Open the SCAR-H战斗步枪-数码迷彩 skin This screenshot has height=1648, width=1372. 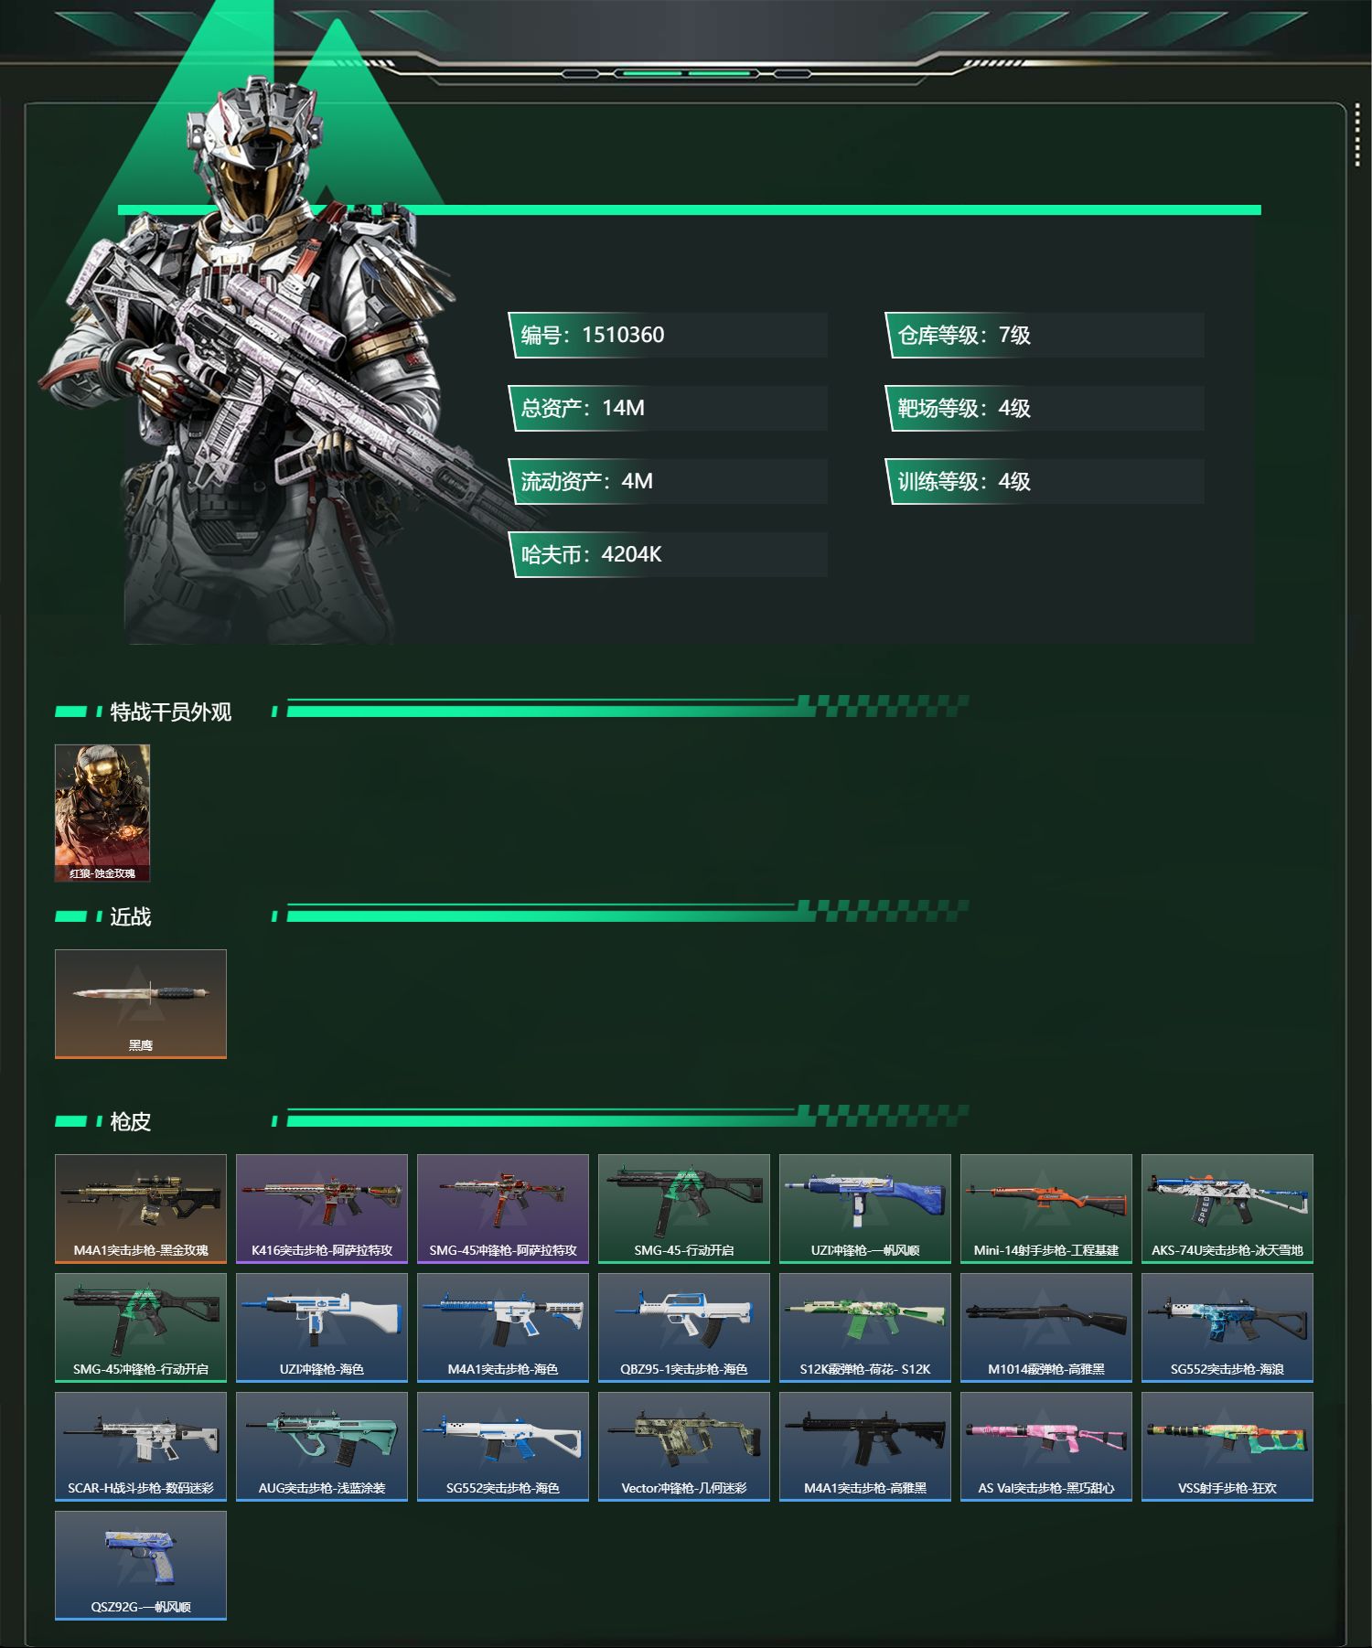point(141,1447)
